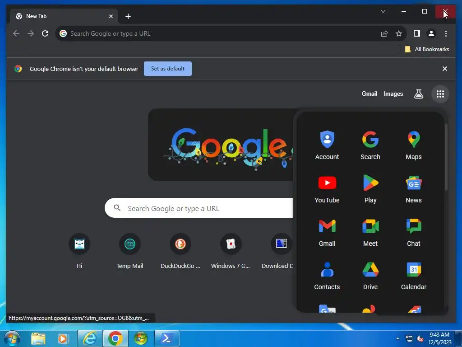
Task: Reload the current page
Action: (x=45, y=33)
